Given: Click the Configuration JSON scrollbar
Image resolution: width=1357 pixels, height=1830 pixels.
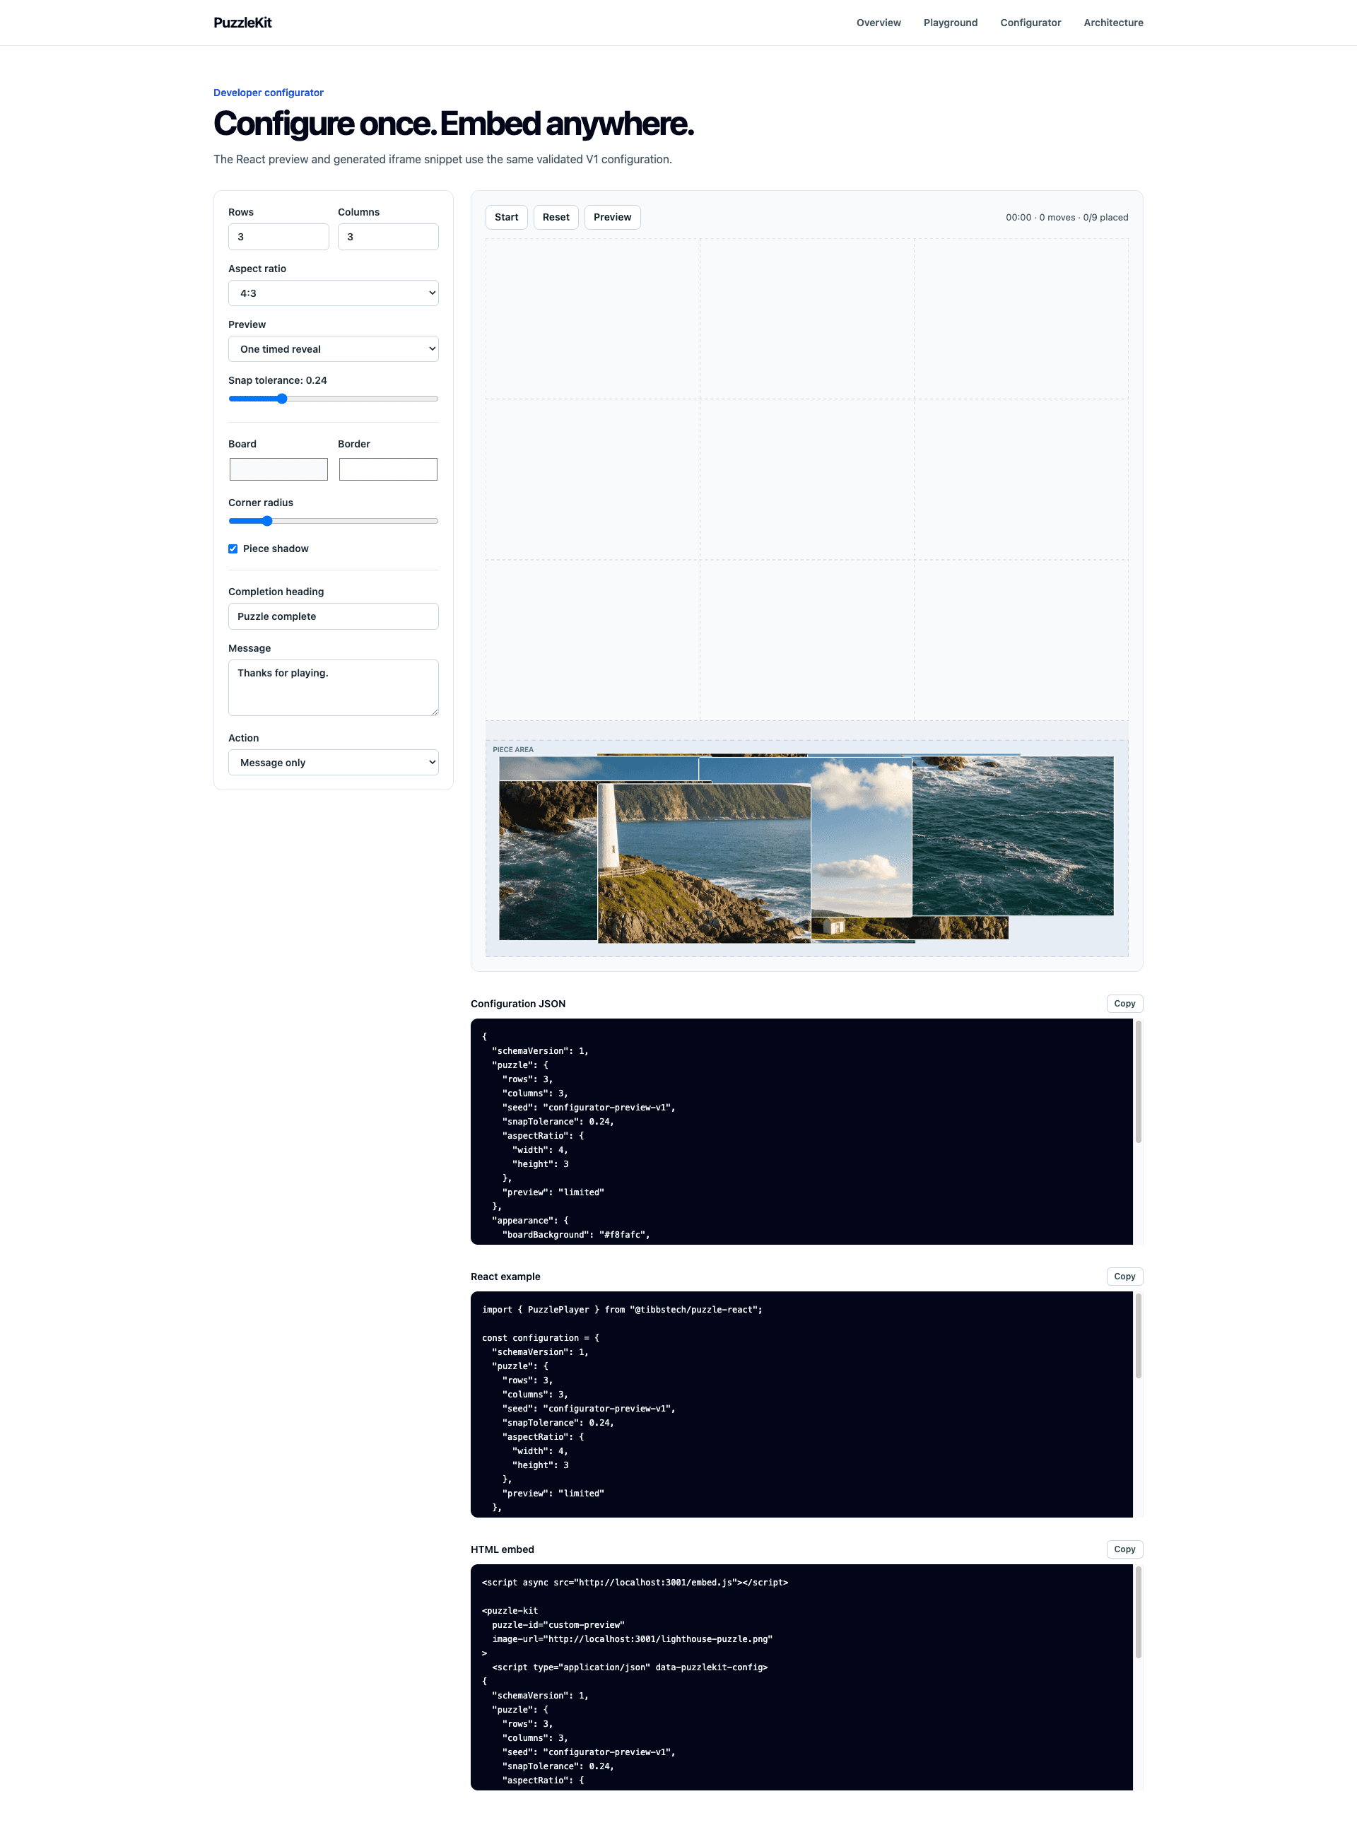Looking at the screenshot, I should (1138, 1081).
